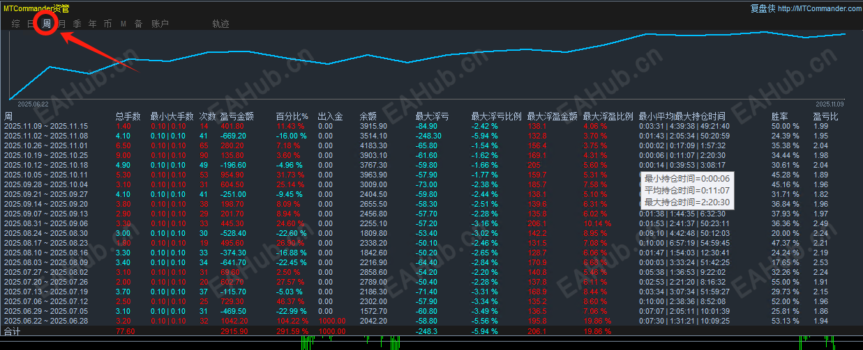Click the 盈亏比 column header
This screenshot has width=863, height=350.
(x=825, y=116)
